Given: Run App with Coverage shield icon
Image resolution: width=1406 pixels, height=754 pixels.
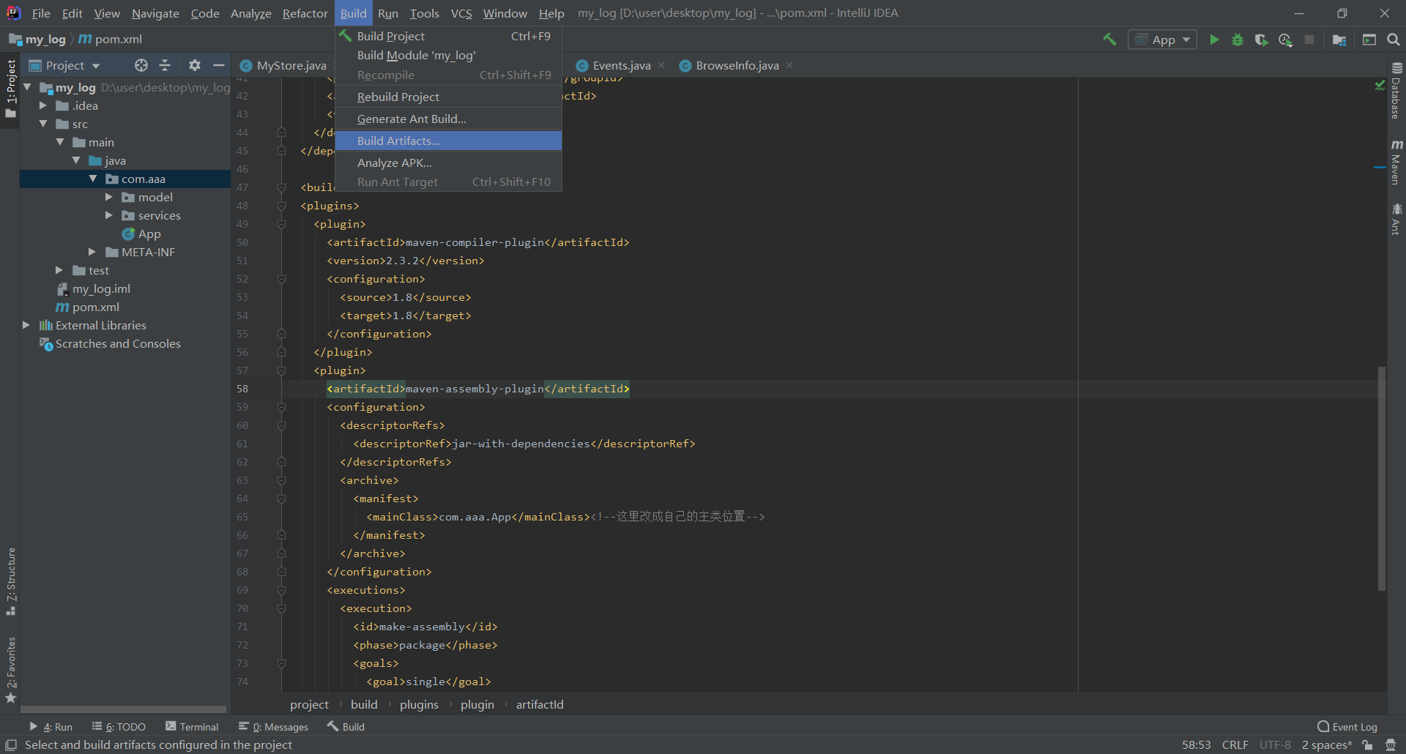Looking at the screenshot, I should [x=1261, y=40].
